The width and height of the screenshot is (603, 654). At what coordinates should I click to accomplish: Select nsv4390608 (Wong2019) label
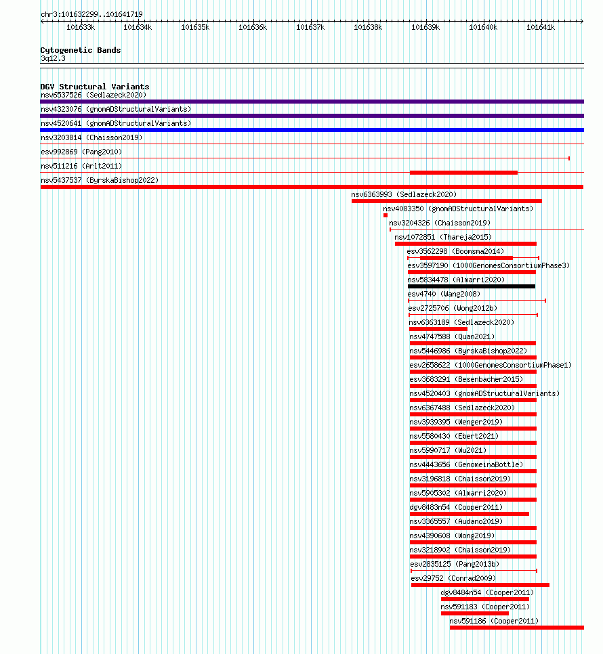point(452,535)
